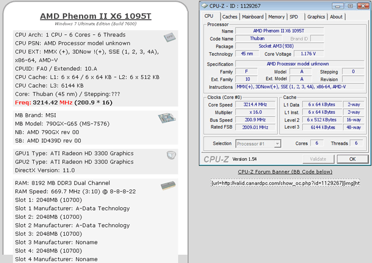Image resolution: width=372 pixels, height=263 pixels.
Task: Click the 'CPU Cache: L3: 6144 KB' line
Action: click(49, 85)
